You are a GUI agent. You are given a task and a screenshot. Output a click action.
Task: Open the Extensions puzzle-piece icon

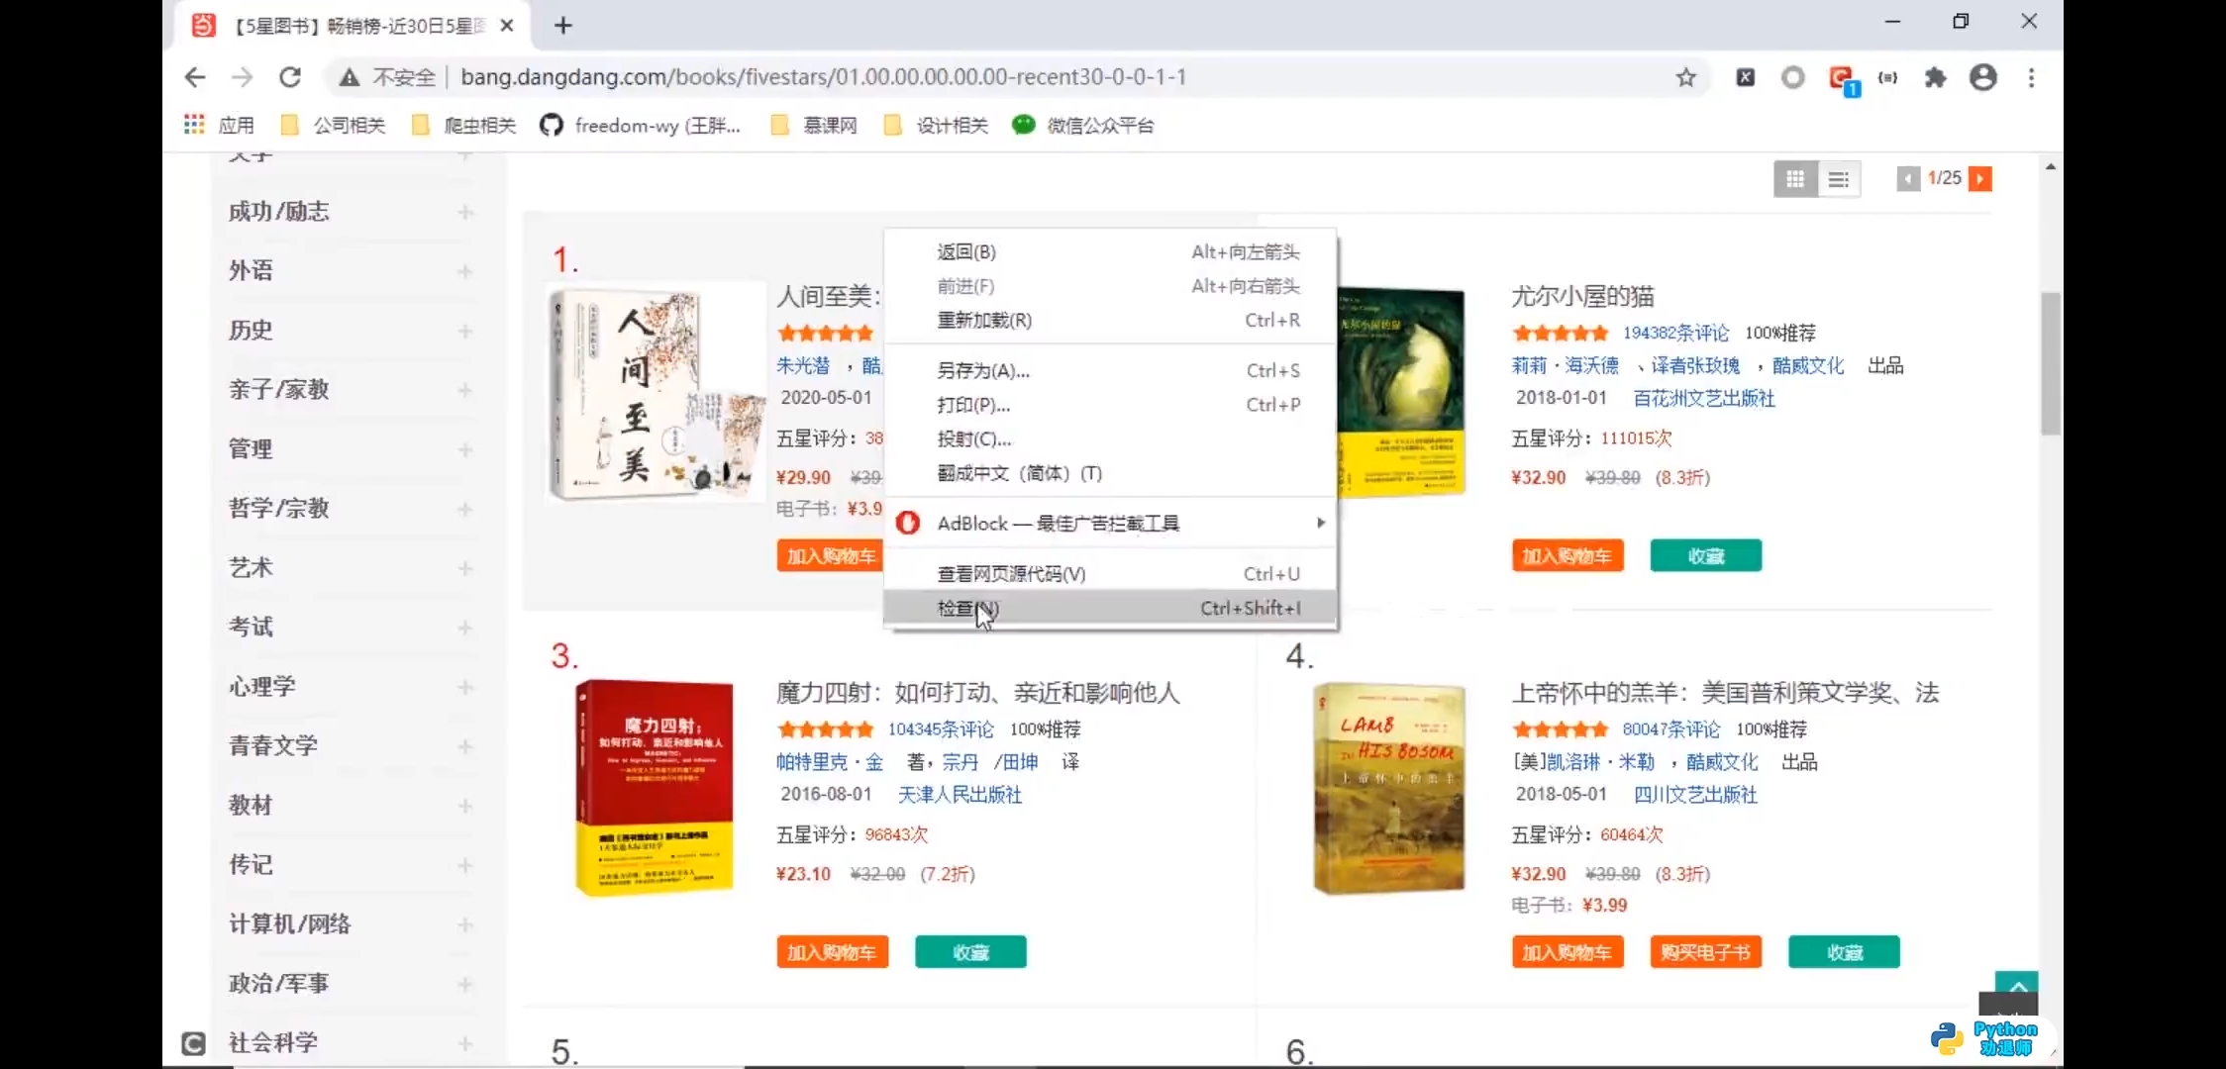[x=1935, y=77]
